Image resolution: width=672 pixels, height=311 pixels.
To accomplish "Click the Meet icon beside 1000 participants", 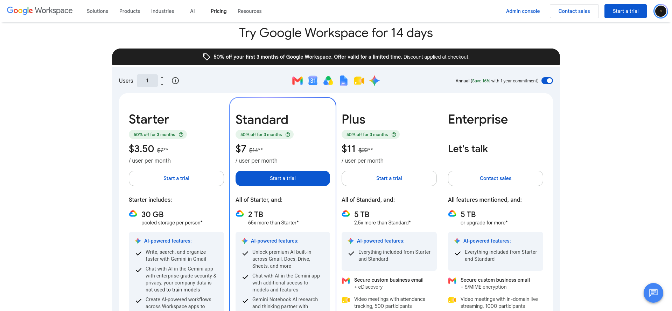I will (x=452, y=299).
